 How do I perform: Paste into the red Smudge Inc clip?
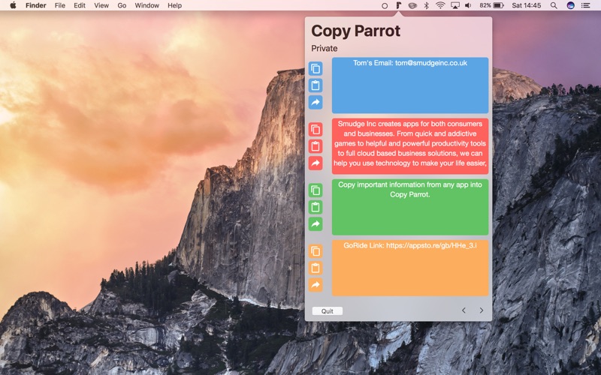coord(316,146)
